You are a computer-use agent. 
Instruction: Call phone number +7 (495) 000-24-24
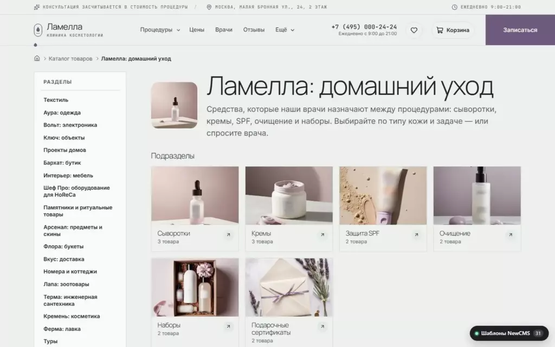(364, 27)
